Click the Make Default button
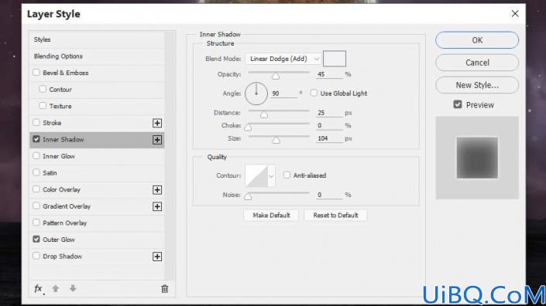546x306 pixels. 271,216
